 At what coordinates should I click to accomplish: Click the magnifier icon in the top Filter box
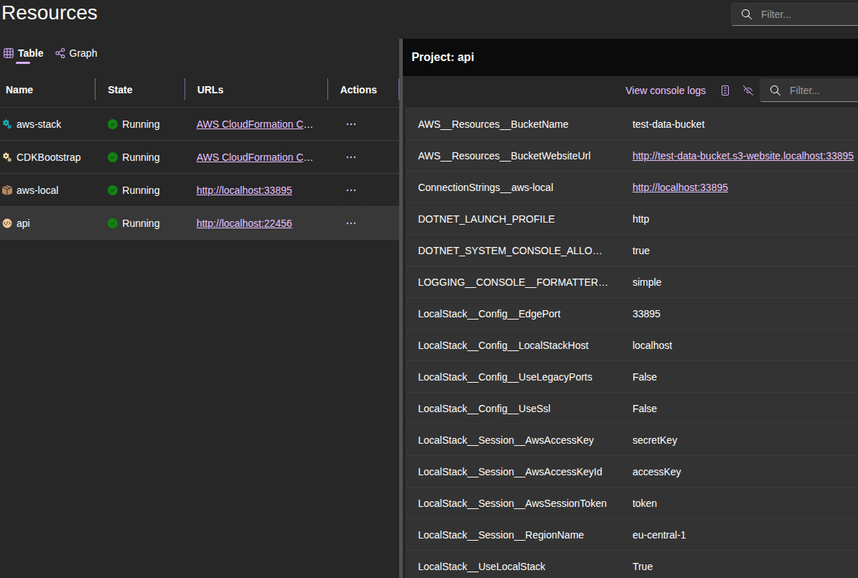tap(746, 14)
